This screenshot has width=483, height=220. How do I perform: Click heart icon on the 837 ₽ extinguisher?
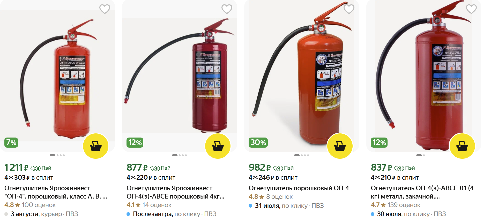471,9
